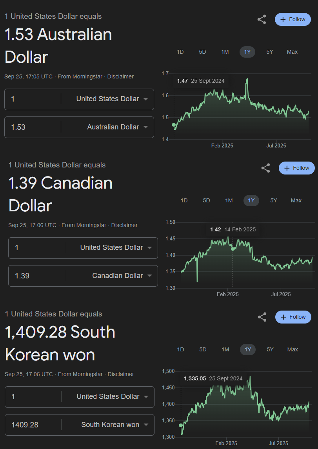Follow the USD to Australian Dollar rate

click(293, 20)
